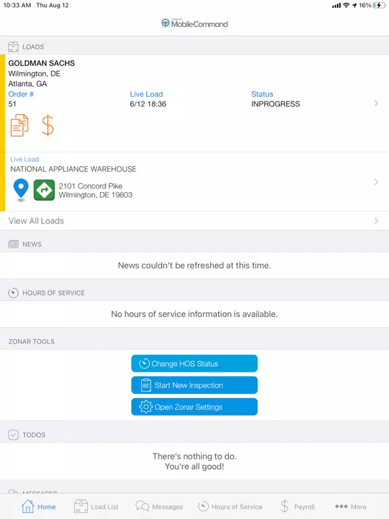Tap the Messages speech bubble icon
The image size is (389, 519).
click(x=142, y=506)
